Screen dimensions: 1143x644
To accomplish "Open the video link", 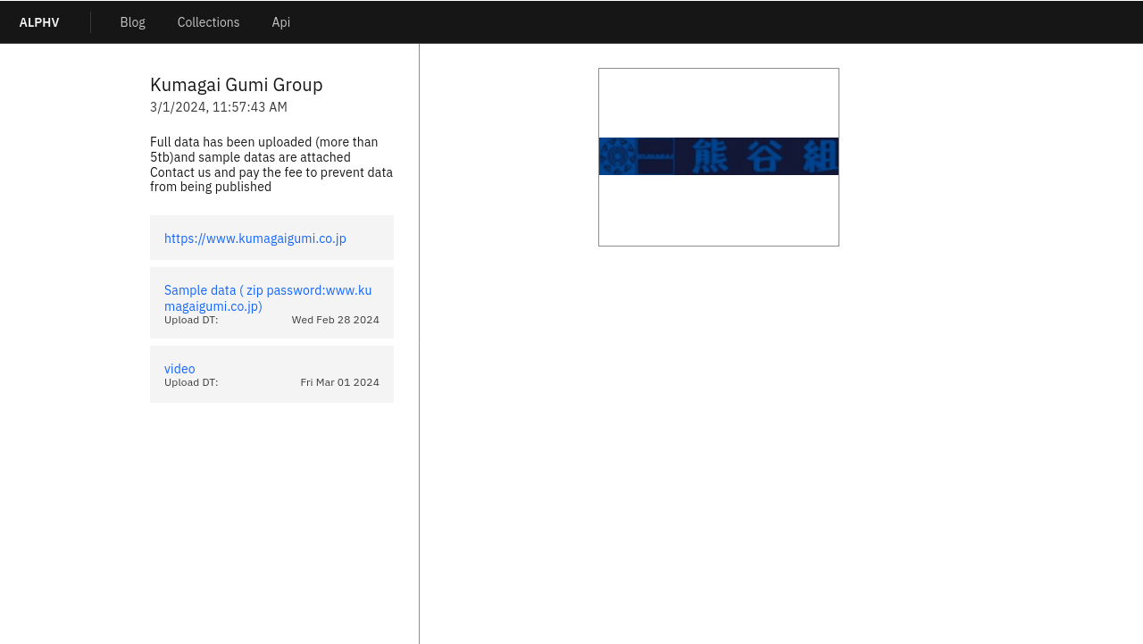I will point(179,369).
